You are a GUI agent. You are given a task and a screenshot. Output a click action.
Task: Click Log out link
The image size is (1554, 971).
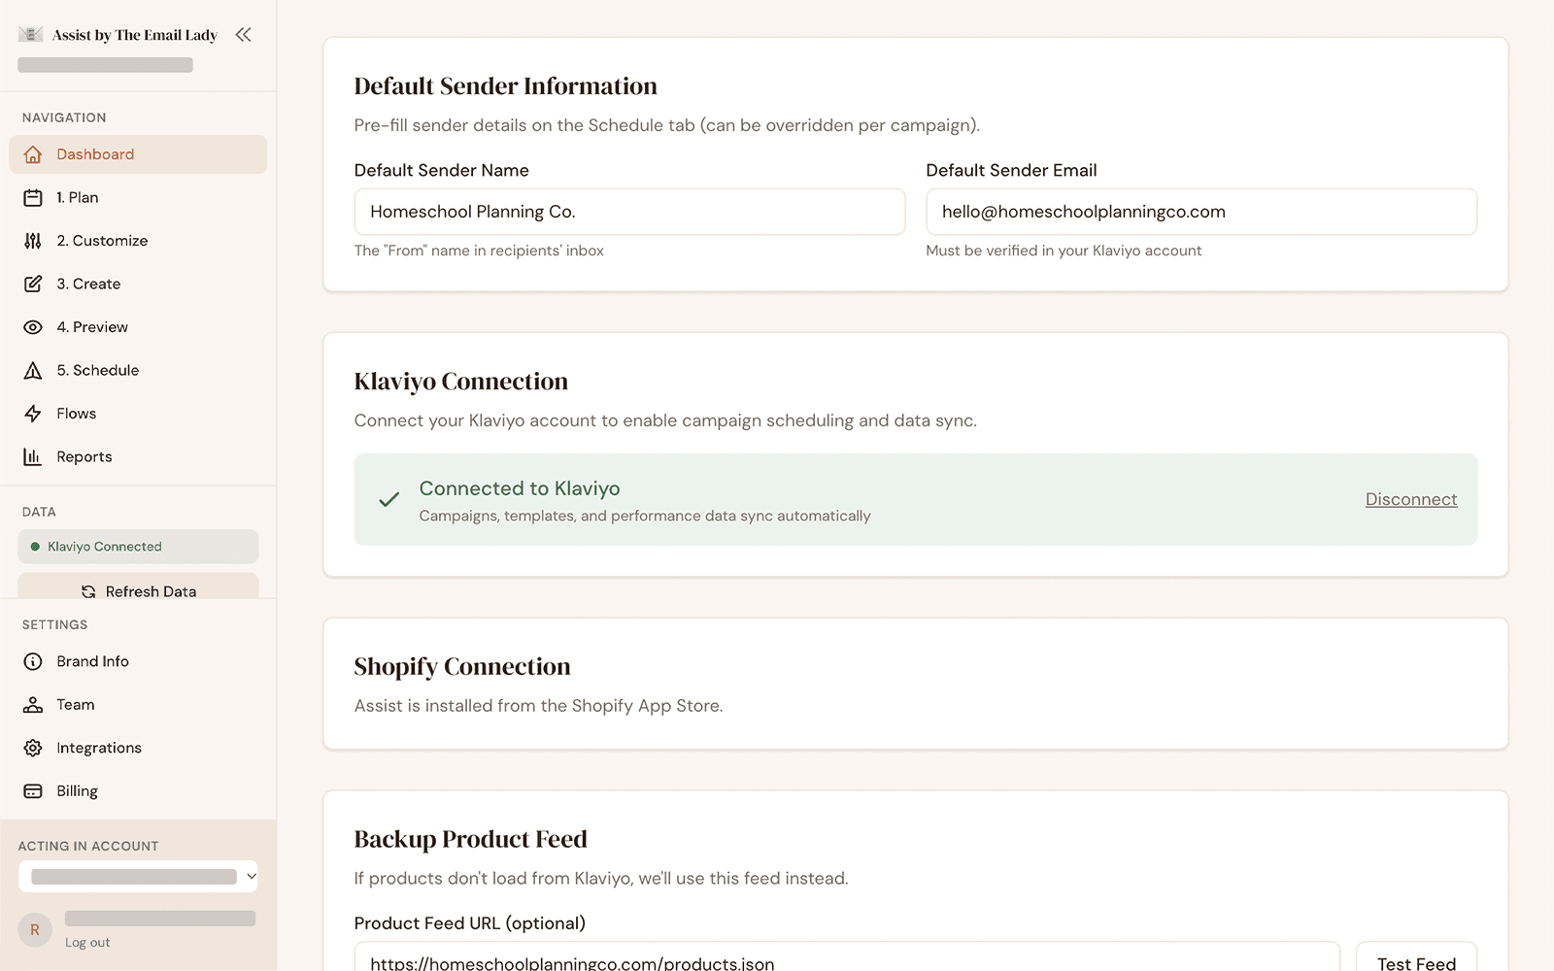pyautogui.click(x=87, y=943)
